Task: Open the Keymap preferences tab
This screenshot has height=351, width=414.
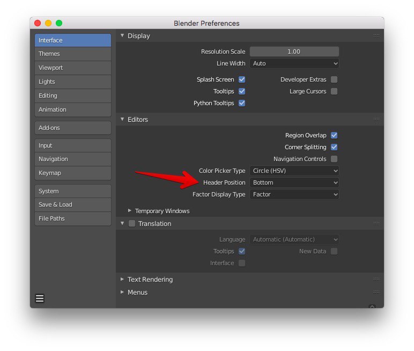Action: pyautogui.click(x=73, y=173)
